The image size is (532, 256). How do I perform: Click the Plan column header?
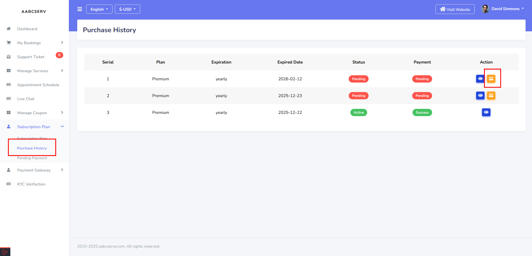[x=161, y=62]
